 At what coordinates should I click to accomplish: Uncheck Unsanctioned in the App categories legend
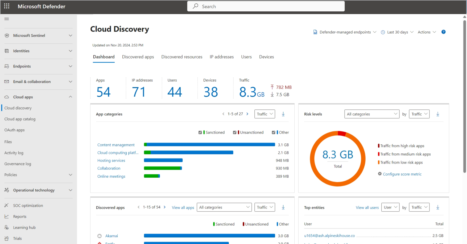235,132
